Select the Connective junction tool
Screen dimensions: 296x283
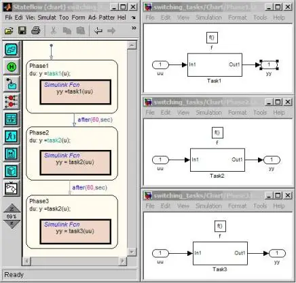[12, 101]
